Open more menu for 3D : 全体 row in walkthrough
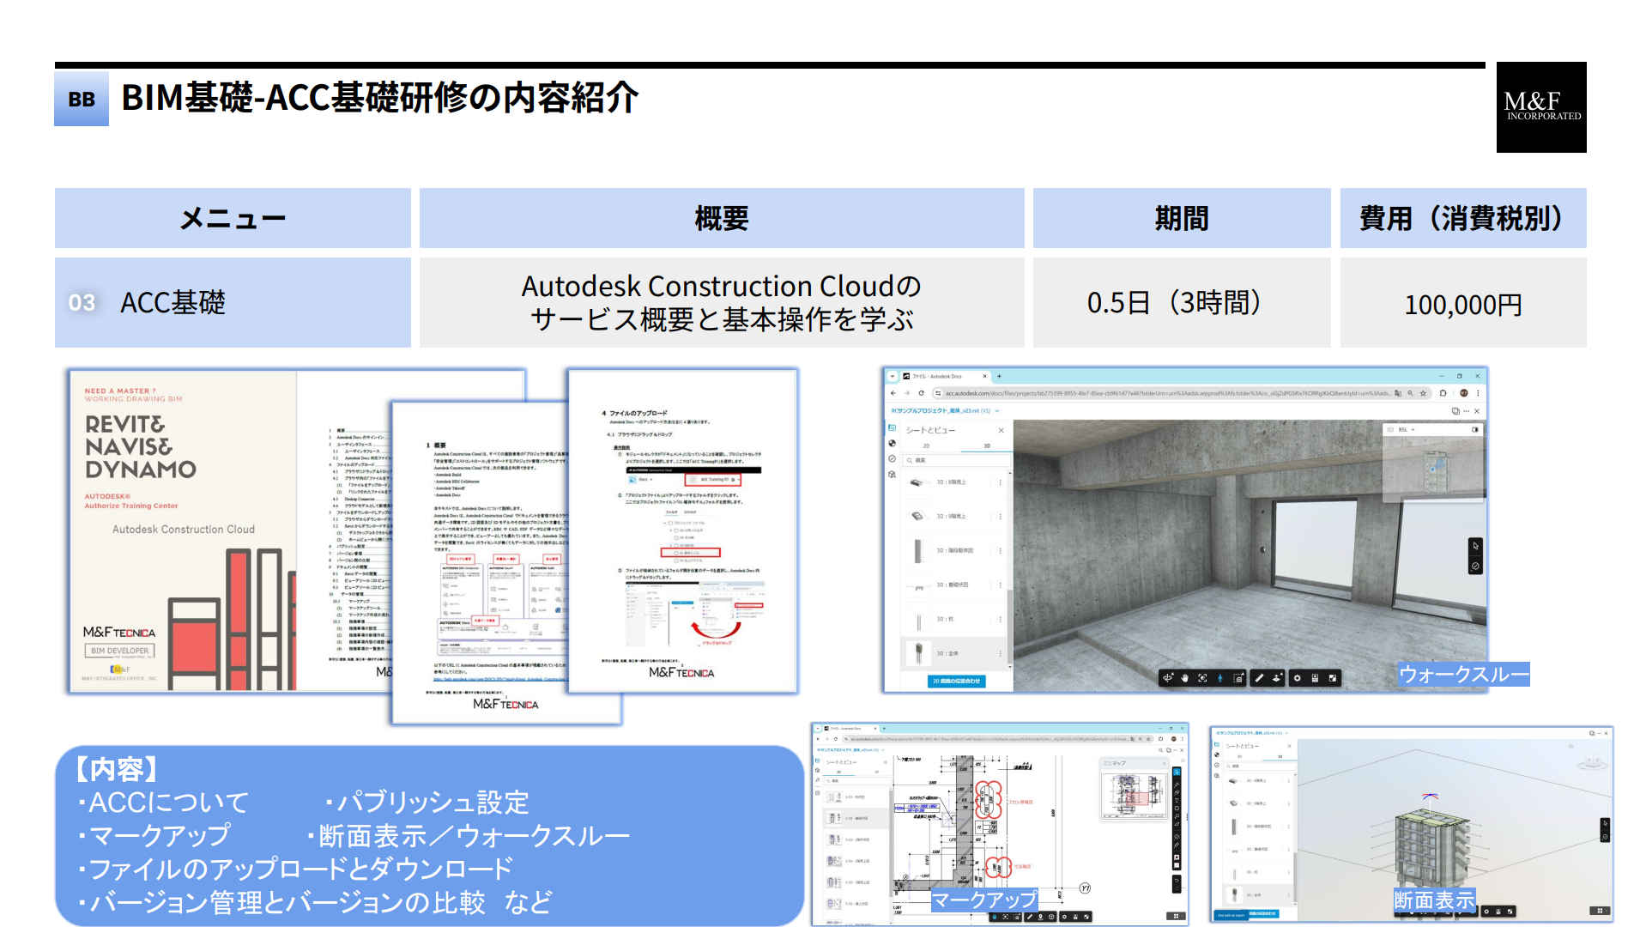 point(1000,653)
